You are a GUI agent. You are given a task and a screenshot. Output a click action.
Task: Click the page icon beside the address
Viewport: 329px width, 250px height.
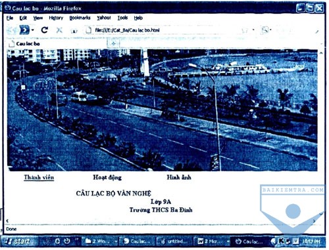[88, 30]
